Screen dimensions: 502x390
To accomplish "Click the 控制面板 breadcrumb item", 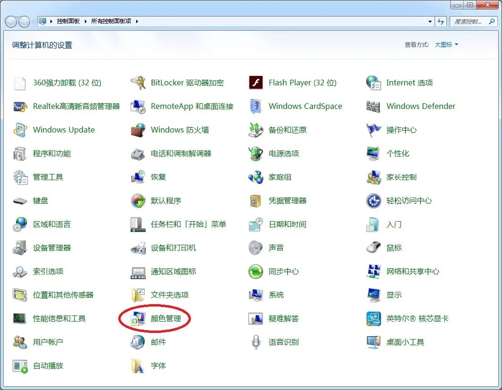I will 68,21.
